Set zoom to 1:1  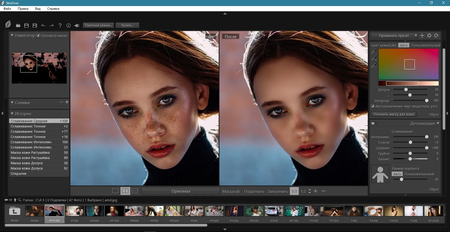coord(294,191)
